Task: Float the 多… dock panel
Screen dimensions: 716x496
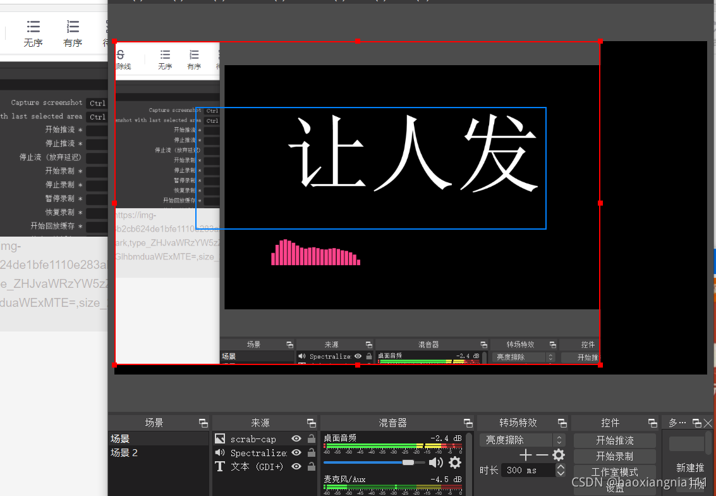Action: click(697, 423)
